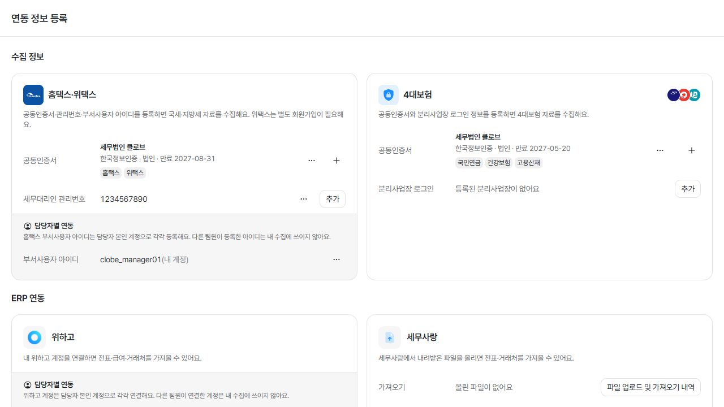Click the 위하고 blue circle icon
This screenshot has width=724, height=407.
35,337
